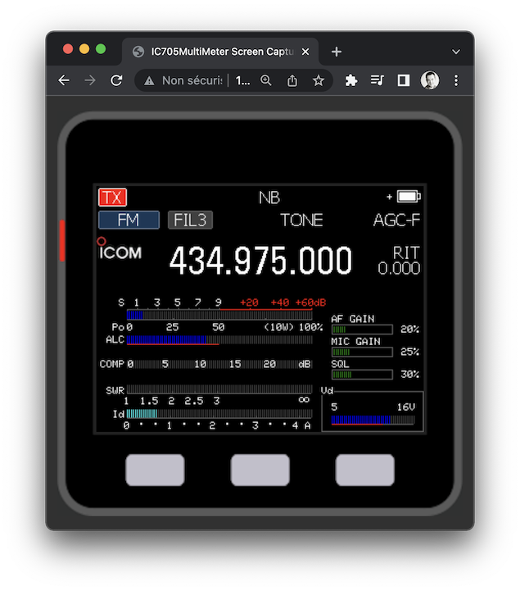Open Chrome three-dot menu
Image resolution: width=520 pixels, height=591 pixels.
pos(456,80)
